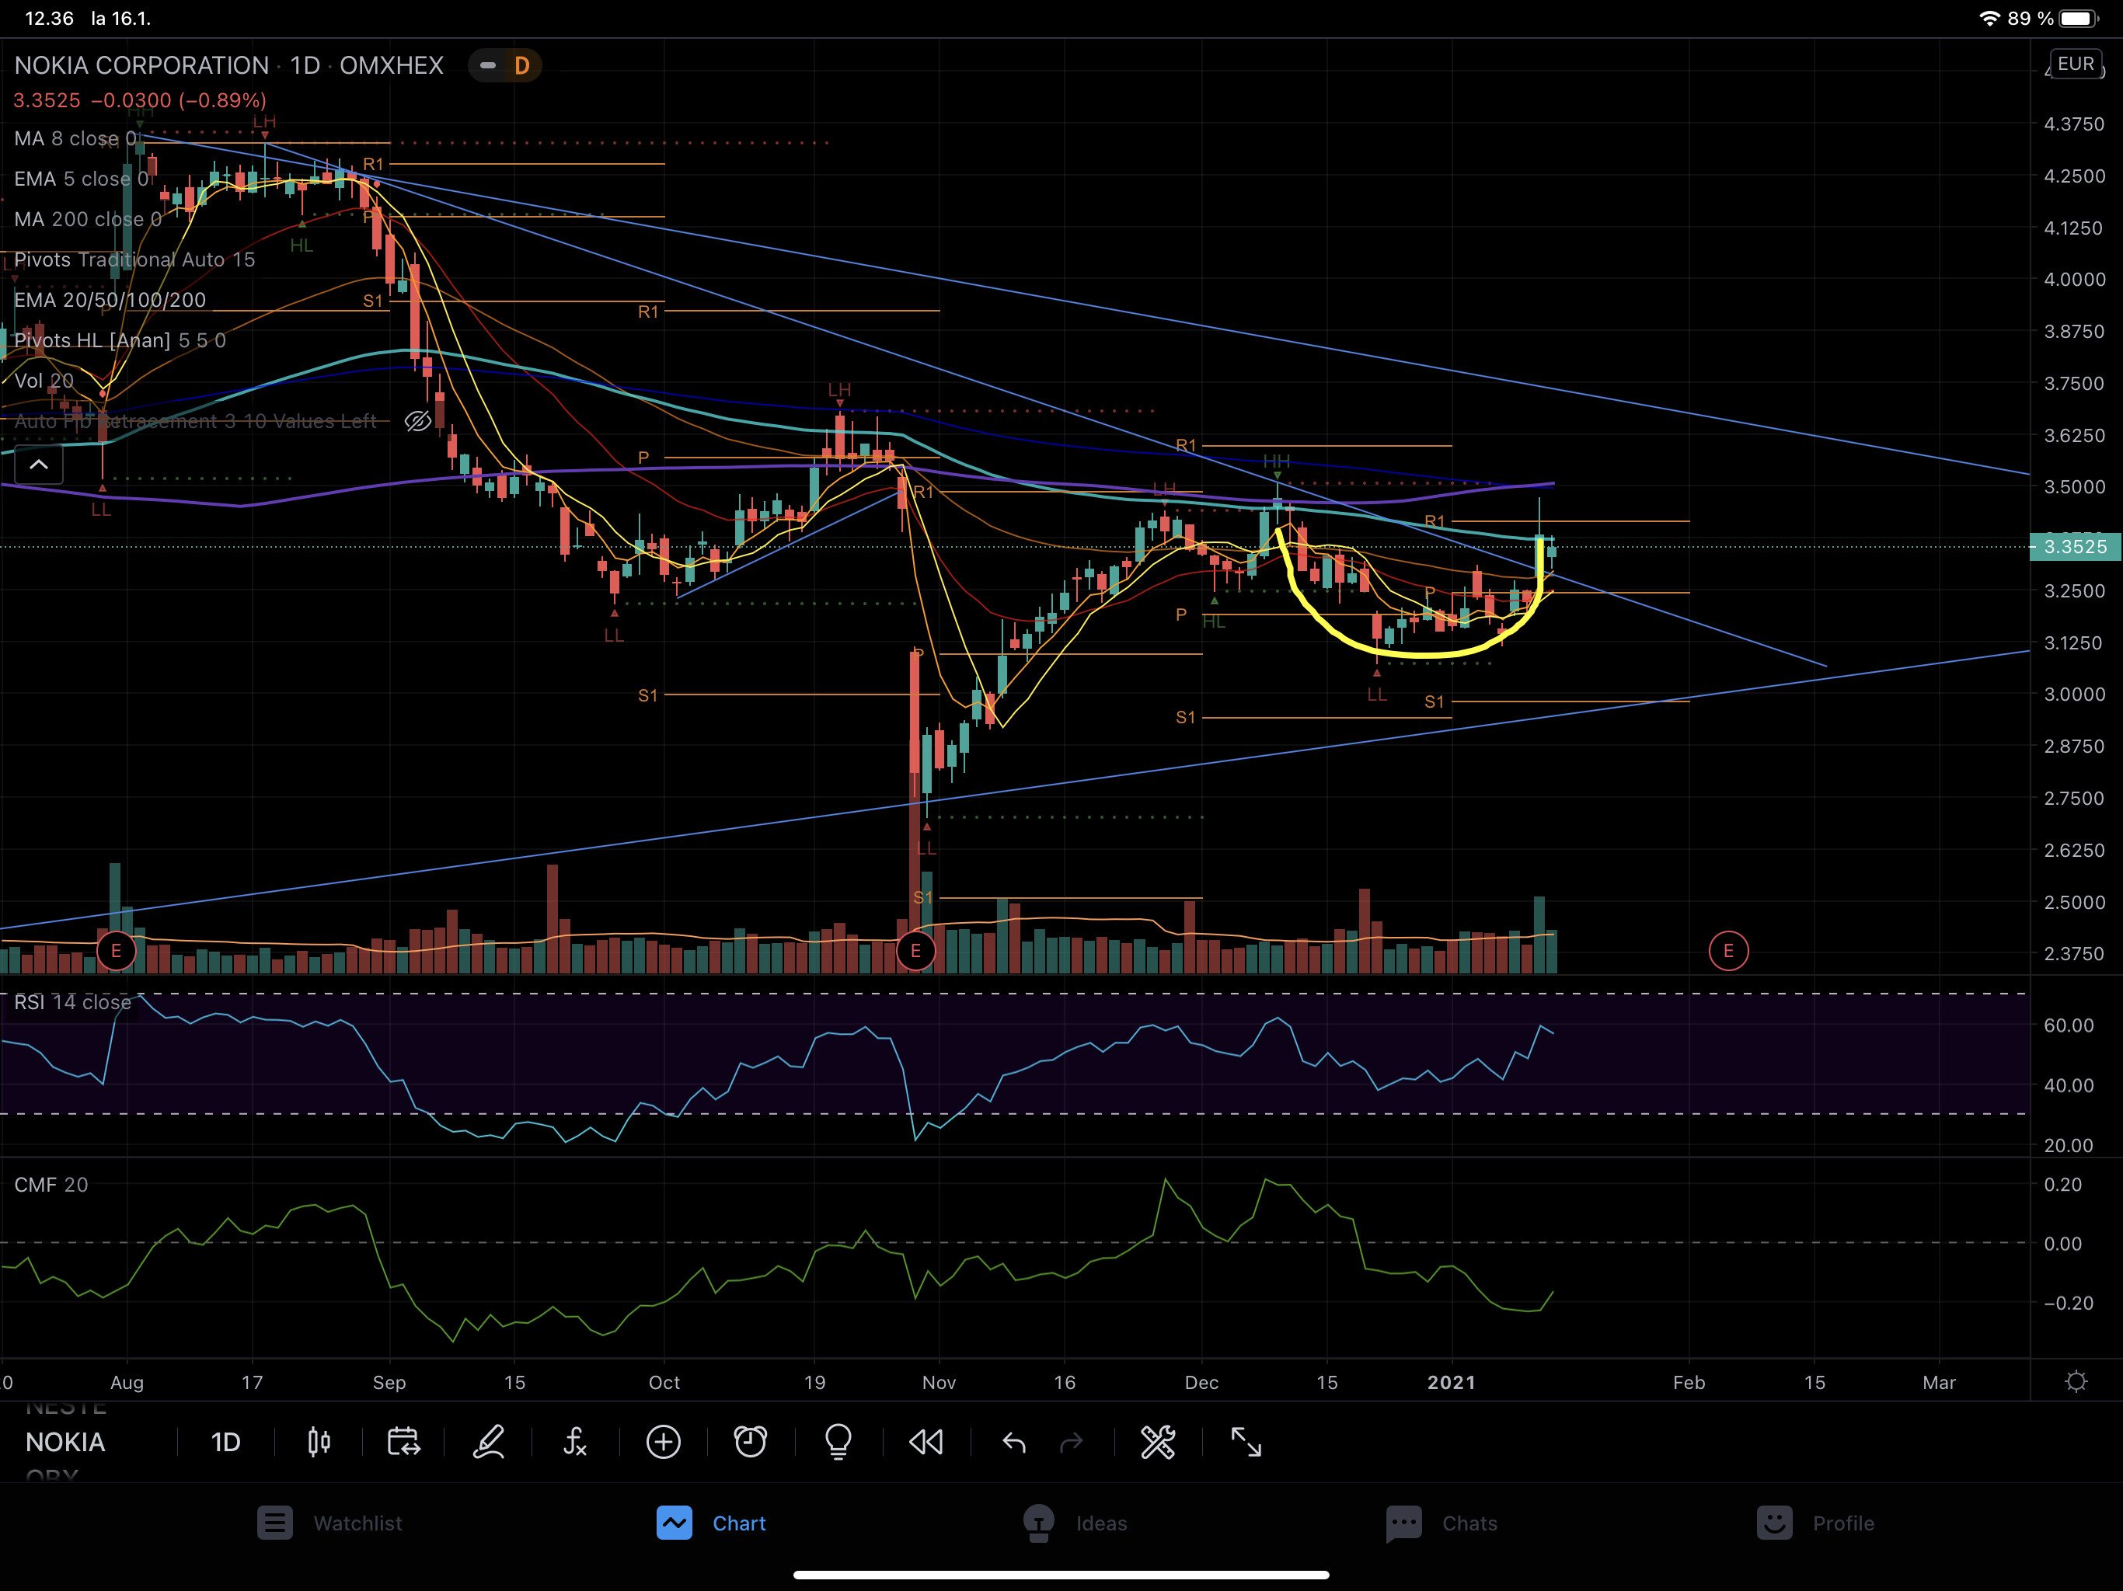Select Pivots HL [Anan] indicator legend
The height and width of the screenshot is (1591, 2123).
(x=120, y=341)
